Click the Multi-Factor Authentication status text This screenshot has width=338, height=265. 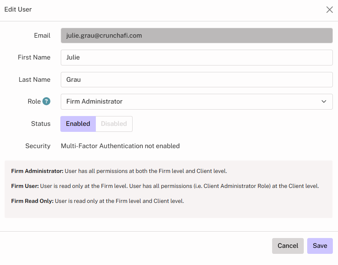coord(120,146)
